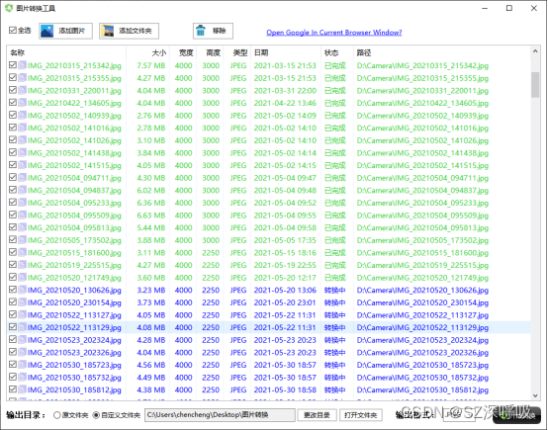Image resolution: width=548 pixels, height=430 pixels.
Task: Sort by the 宽度 column header
Action: (183, 52)
